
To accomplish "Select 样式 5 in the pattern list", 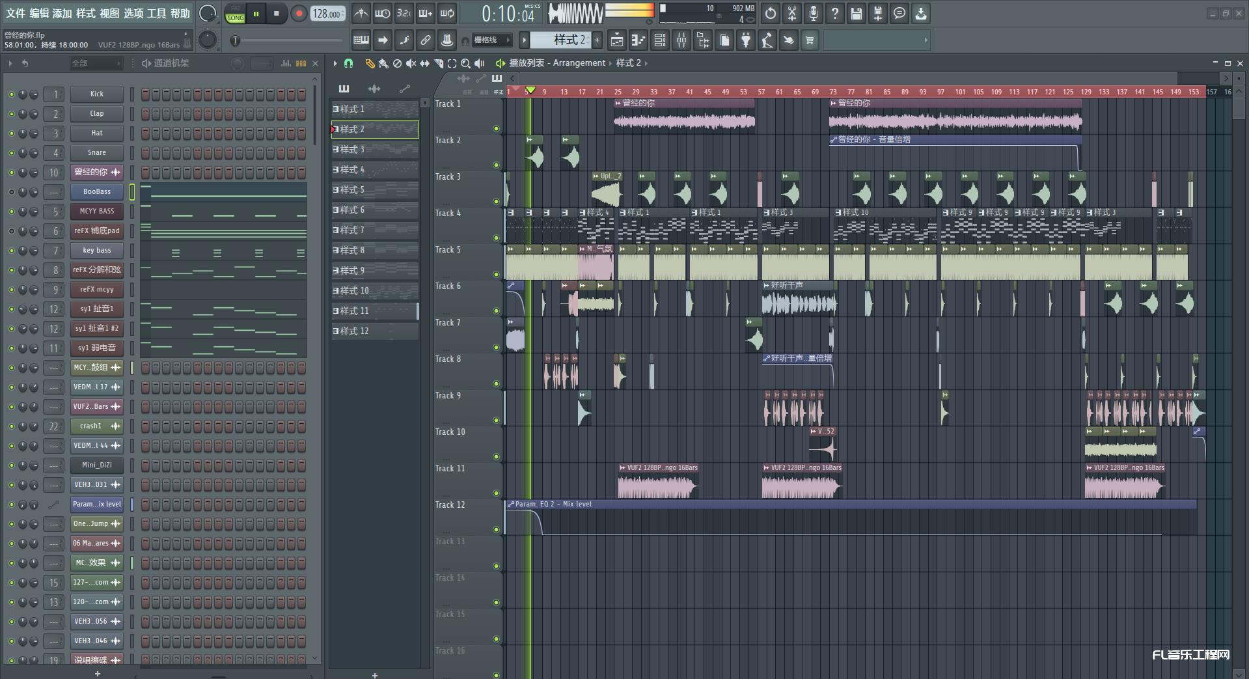I will click(375, 190).
